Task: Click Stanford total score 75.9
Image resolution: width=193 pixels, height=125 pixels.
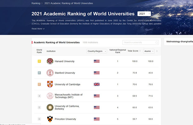Action: (x=135, y=73)
